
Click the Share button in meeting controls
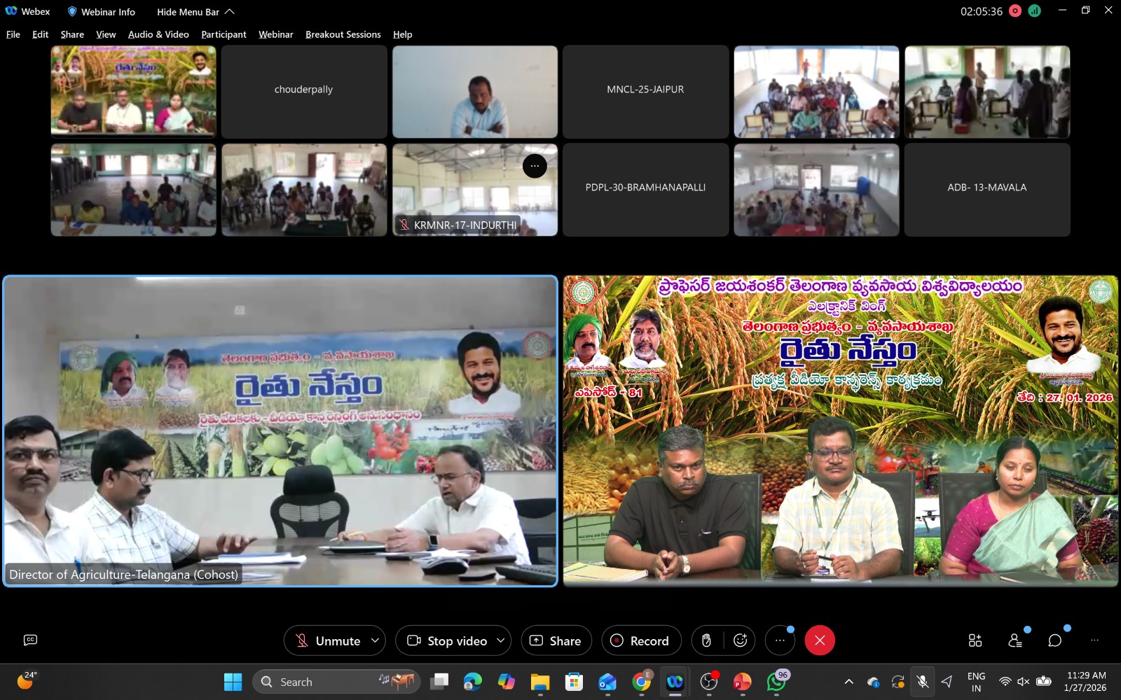tap(556, 640)
